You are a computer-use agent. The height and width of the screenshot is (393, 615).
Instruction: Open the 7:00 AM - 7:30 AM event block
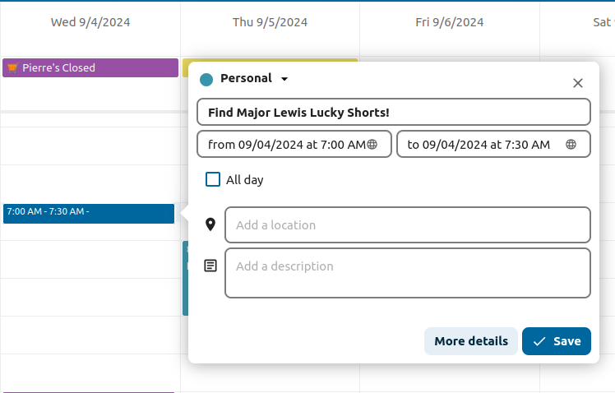tap(89, 213)
